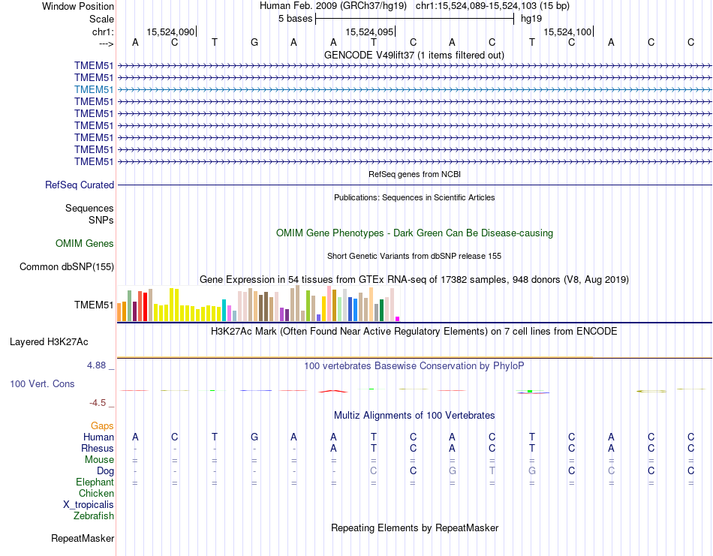The width and height of the screenshot is (713, 556).
Task: Open the 'H3K27Ac Mark' ENCODE track title
Action: pos(414,331)
